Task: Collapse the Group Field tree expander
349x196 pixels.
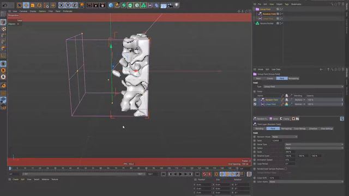Action: tap(255, 9)
